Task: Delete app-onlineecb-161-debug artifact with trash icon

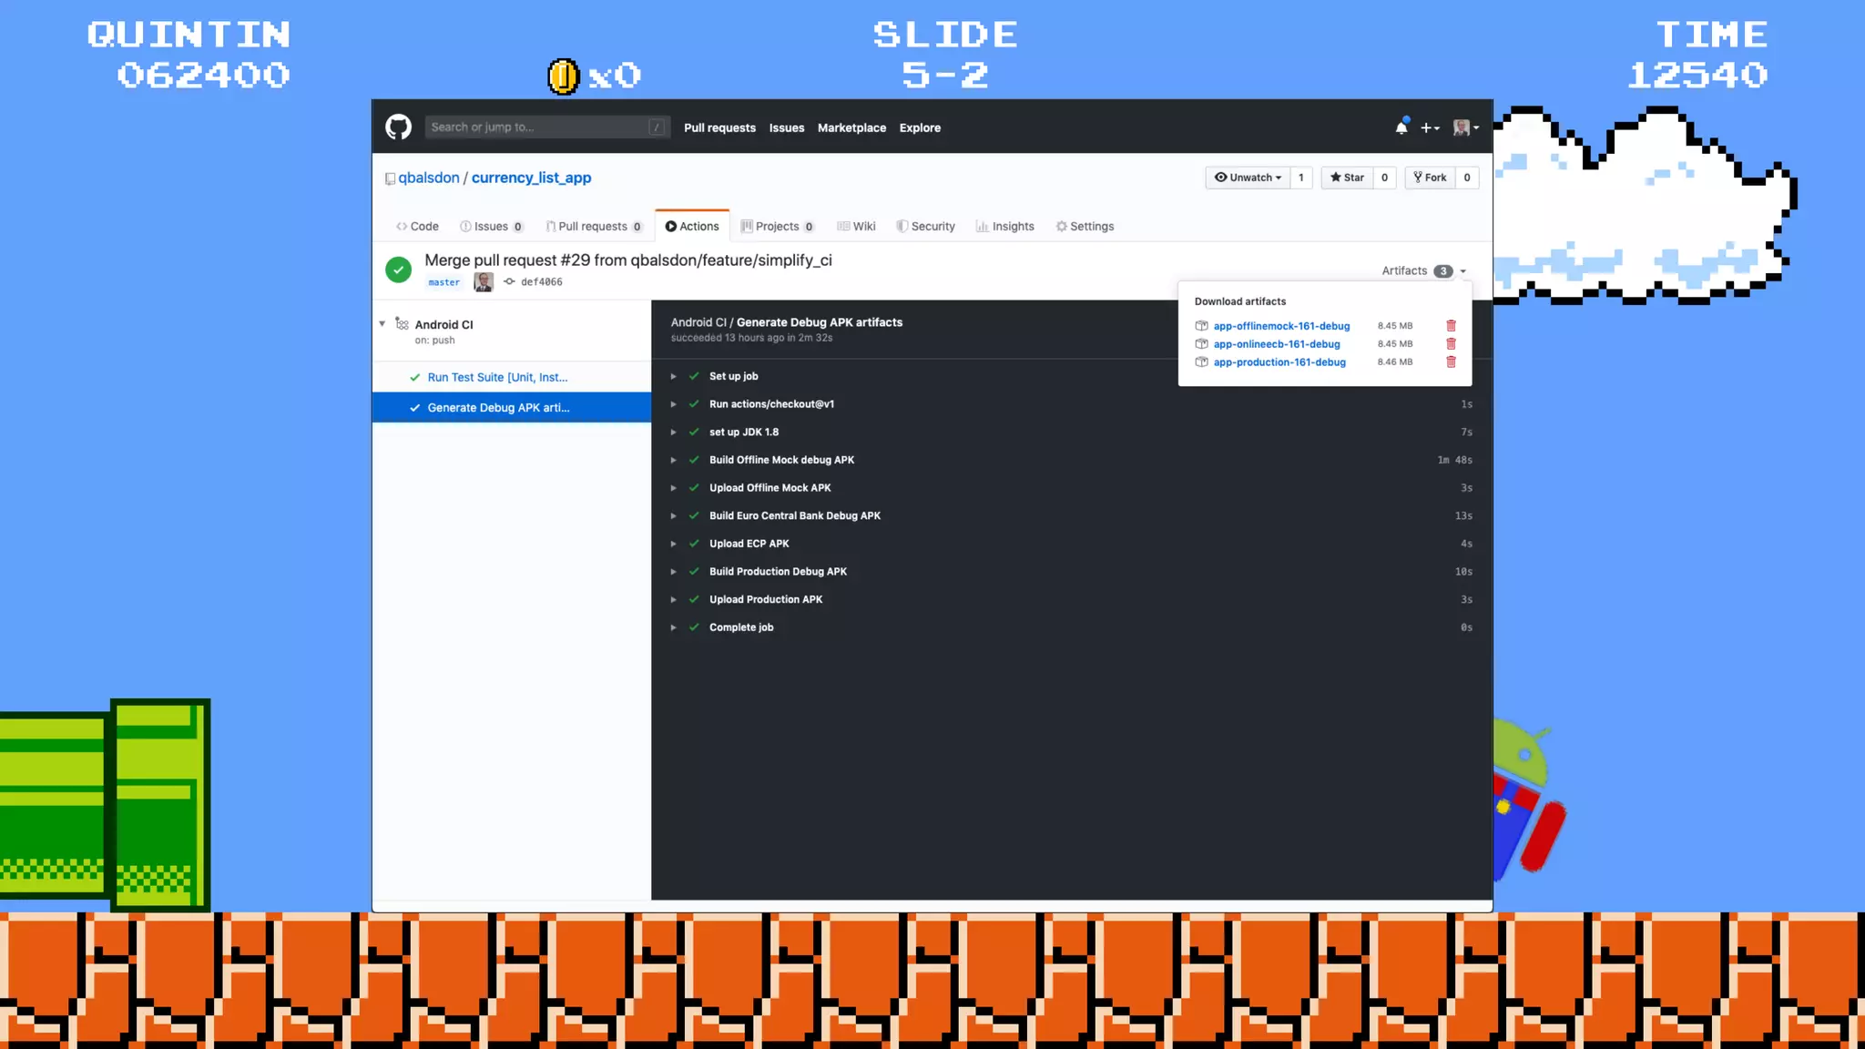Action: point(1451,344)
